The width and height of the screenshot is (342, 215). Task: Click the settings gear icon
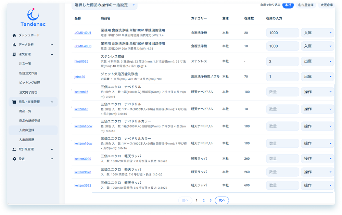[x=14, y=159]
